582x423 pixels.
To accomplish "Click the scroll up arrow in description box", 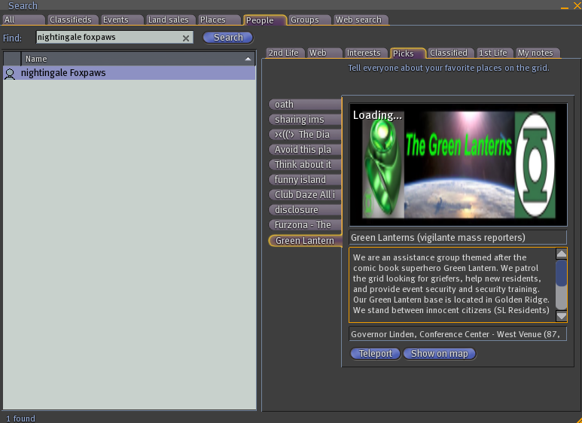I will click(561, 254).
